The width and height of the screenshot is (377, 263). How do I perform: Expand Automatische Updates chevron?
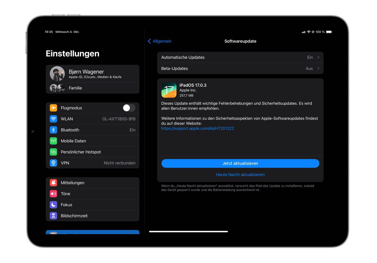[x=318, y=57]
